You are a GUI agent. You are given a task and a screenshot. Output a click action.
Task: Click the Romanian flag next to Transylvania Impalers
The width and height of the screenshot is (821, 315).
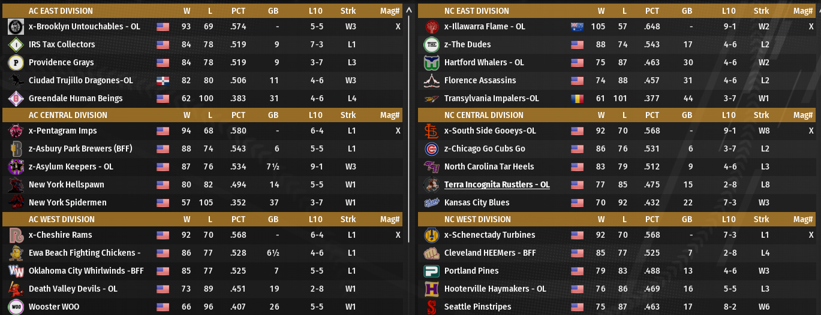tap(577, 98)
